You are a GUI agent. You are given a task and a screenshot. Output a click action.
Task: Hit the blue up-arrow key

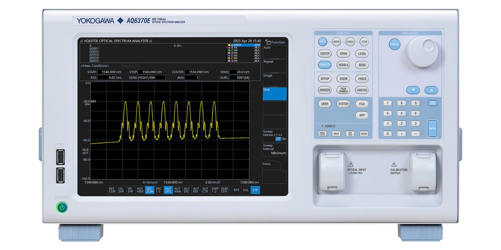(x=431, y=90)
